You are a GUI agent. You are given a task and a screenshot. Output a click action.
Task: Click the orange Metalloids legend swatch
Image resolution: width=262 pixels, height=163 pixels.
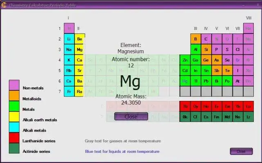pyautogui.click(x=14, y=96)
